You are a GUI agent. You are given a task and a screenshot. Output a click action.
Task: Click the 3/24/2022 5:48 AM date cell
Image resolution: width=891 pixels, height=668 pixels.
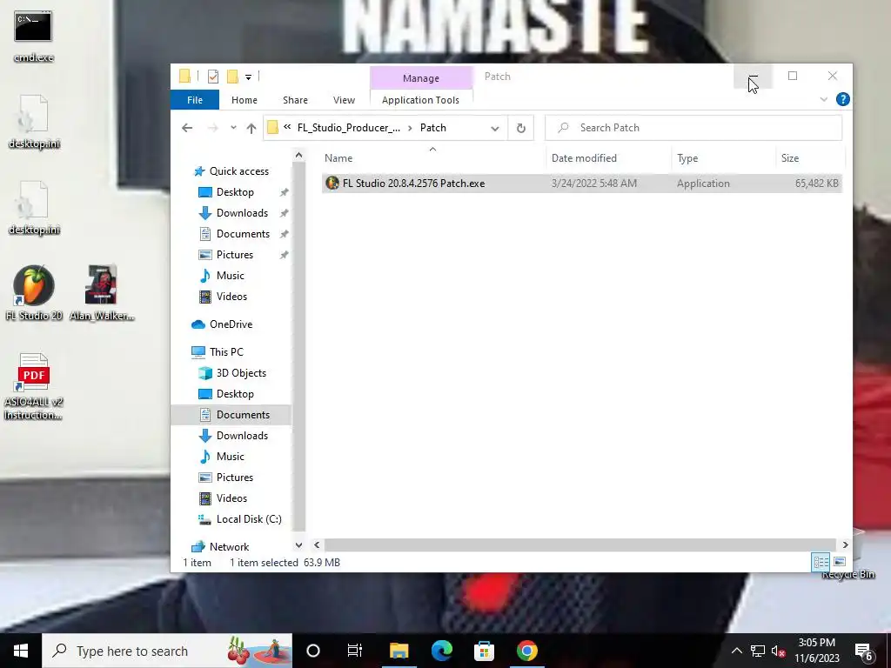593,184
